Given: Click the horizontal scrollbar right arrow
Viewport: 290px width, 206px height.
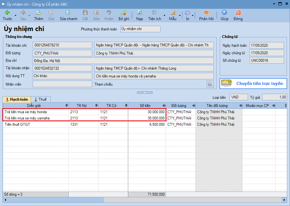Looking at the screenshot, I should pyautogui.click(x=285, y=200).
